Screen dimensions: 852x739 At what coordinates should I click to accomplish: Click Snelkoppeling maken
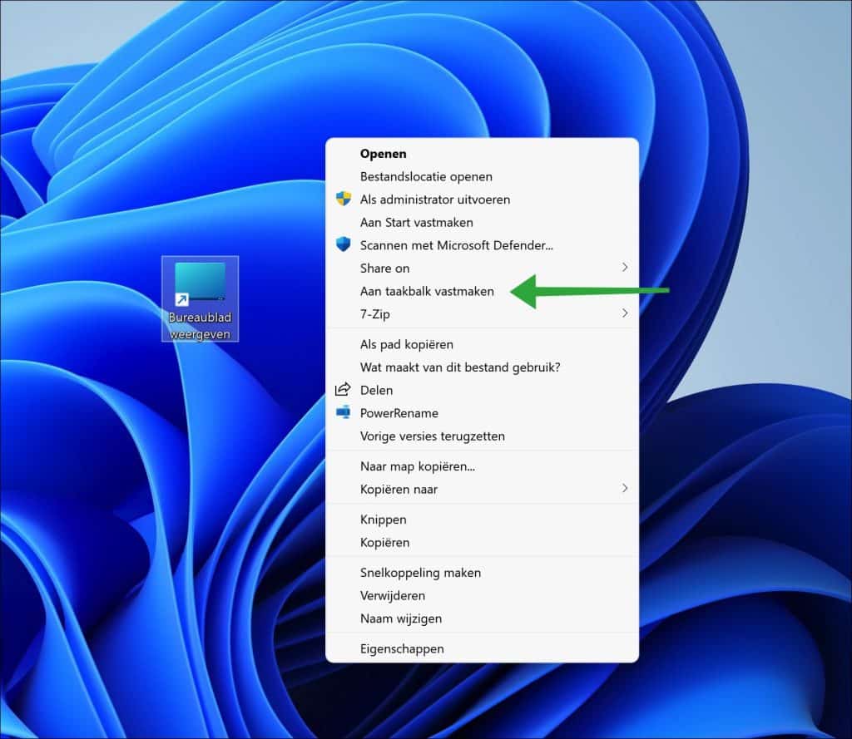[x=420, y=573]
